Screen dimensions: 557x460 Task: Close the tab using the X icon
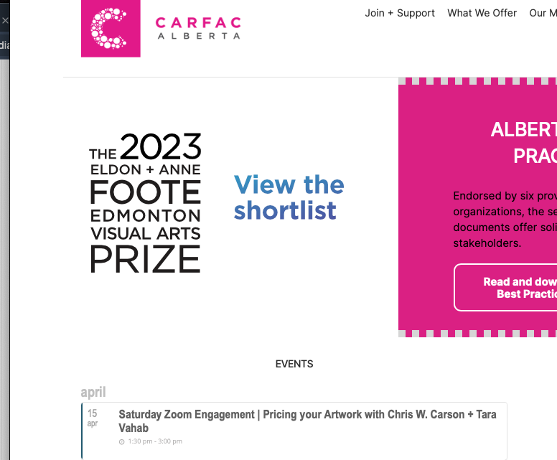tap(5, 21)
